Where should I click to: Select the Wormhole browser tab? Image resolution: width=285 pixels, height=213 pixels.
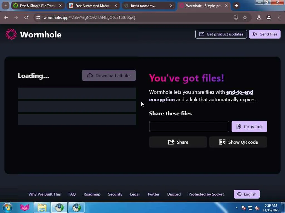[203, 6]
